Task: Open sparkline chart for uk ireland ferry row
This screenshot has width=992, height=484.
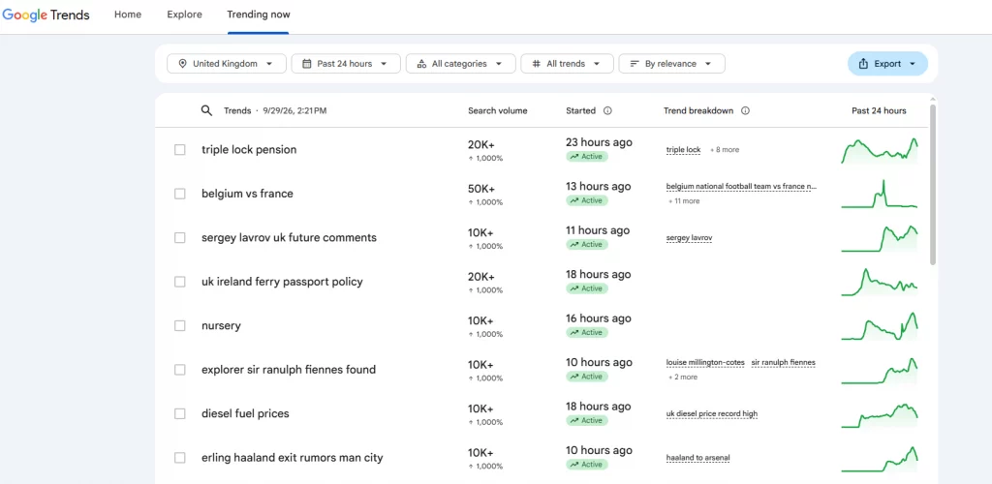Action: click(x=880, y=283)
